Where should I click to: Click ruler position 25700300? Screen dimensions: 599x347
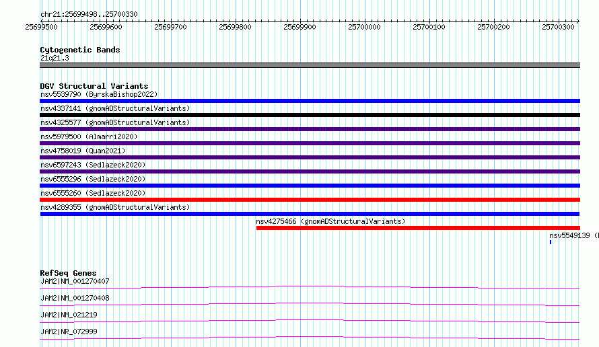point(558,27)
